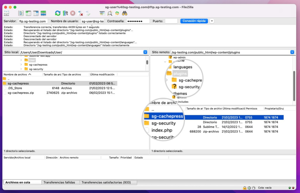Image resolution: width=300 pixels, height=193 pixels.
Task: Click the Contraseña password field
Action: [x=138, y=21]
